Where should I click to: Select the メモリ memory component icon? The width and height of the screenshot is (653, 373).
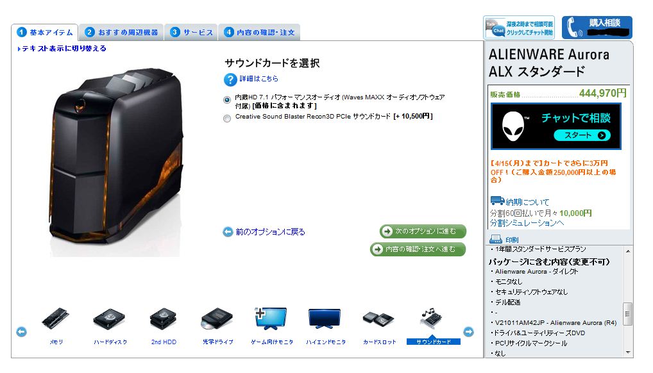point(55,319)
